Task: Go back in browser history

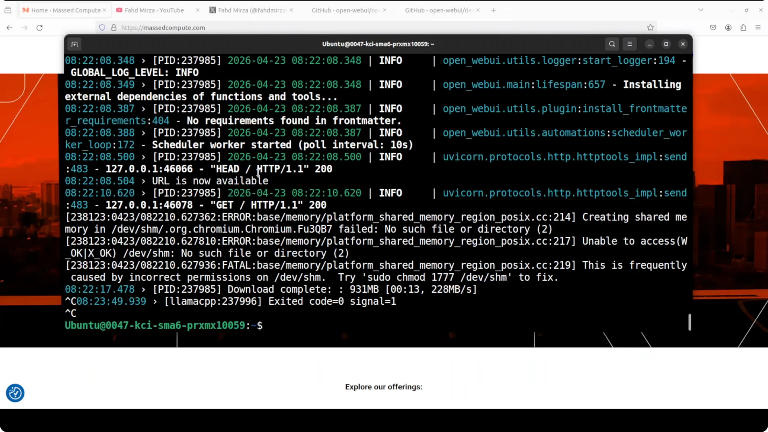Action: tap(10, 28)
